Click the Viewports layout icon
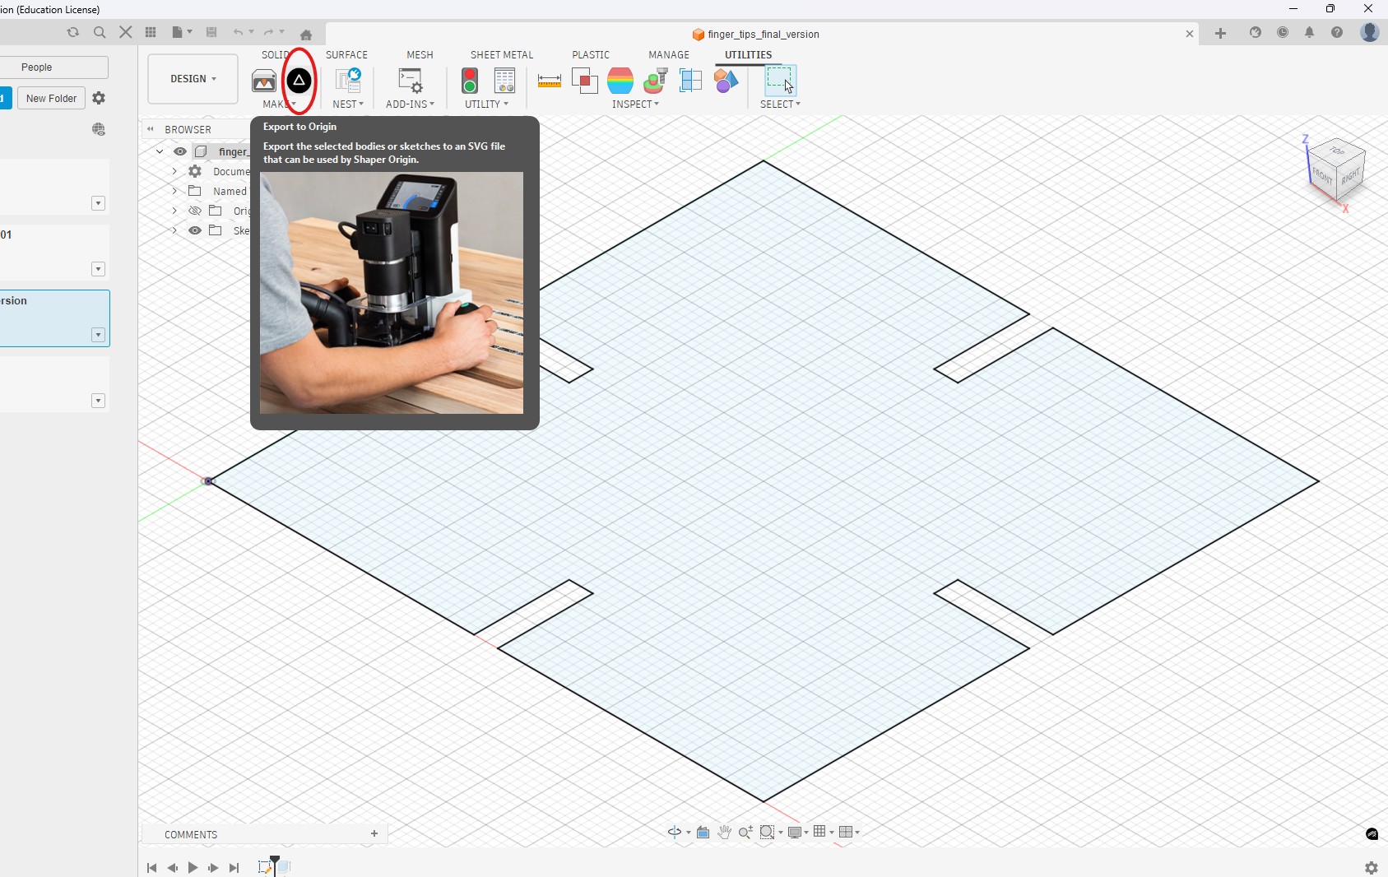Viewport: 1388px width, 877px height. pos(845,833)
